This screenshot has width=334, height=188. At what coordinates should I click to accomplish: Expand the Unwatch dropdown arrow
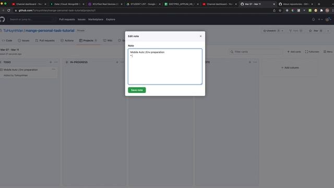[x=282, y=31]
